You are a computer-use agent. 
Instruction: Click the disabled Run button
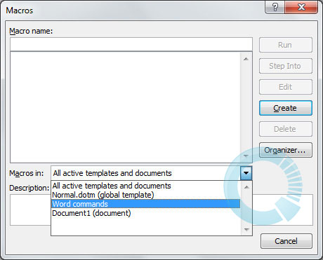click(286, 45)
